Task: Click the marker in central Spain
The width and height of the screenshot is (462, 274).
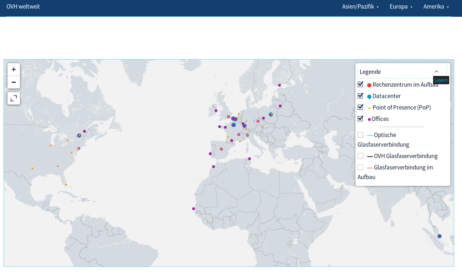Action: (x=221, y=149)
